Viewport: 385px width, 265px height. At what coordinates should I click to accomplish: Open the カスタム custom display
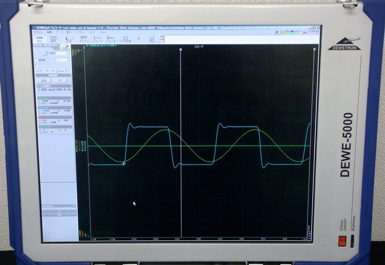84,39
